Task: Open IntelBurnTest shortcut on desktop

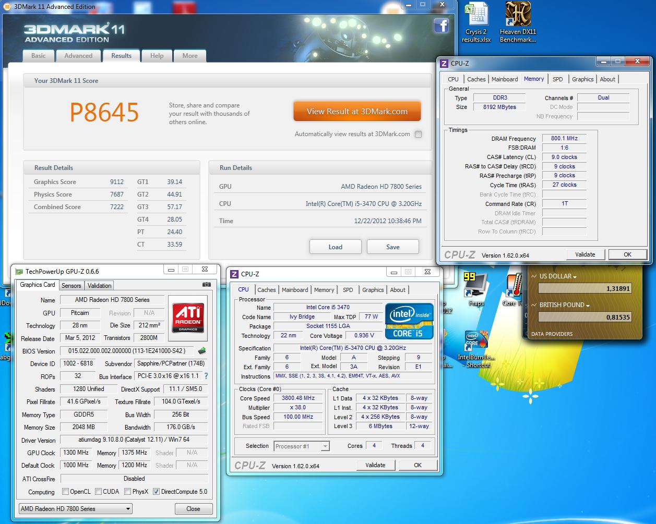Action: pyautogui.click(x=475, y=350)
